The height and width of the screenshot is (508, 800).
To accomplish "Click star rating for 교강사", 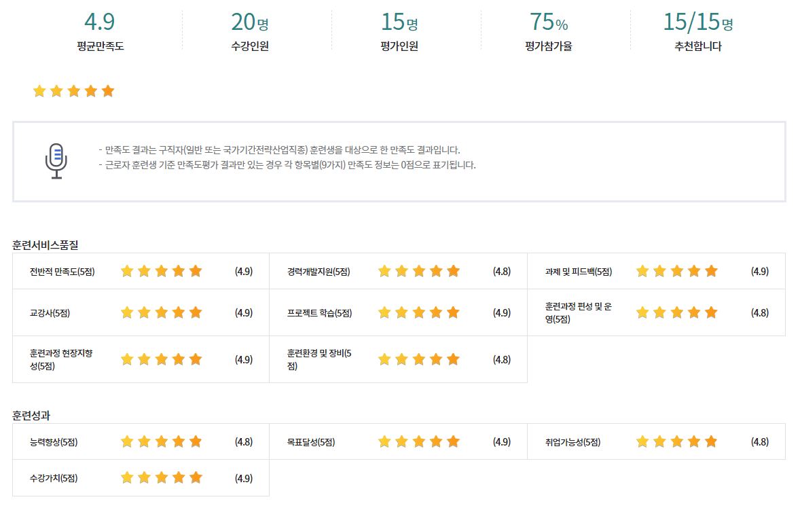I will point(161,312).
